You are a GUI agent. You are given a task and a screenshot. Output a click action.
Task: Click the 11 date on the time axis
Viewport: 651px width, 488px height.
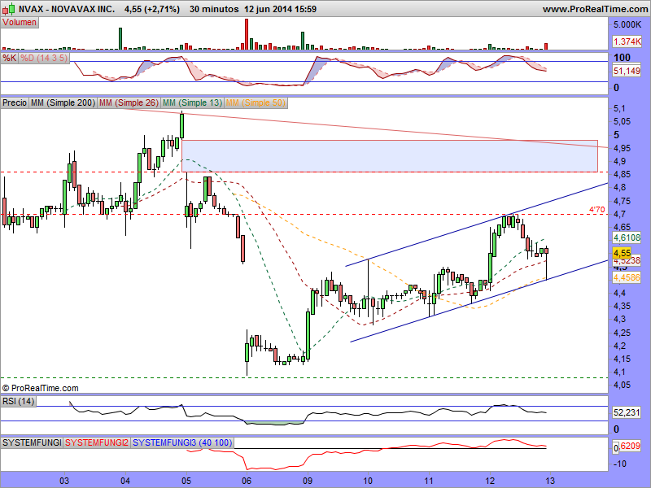click(429, 481)
